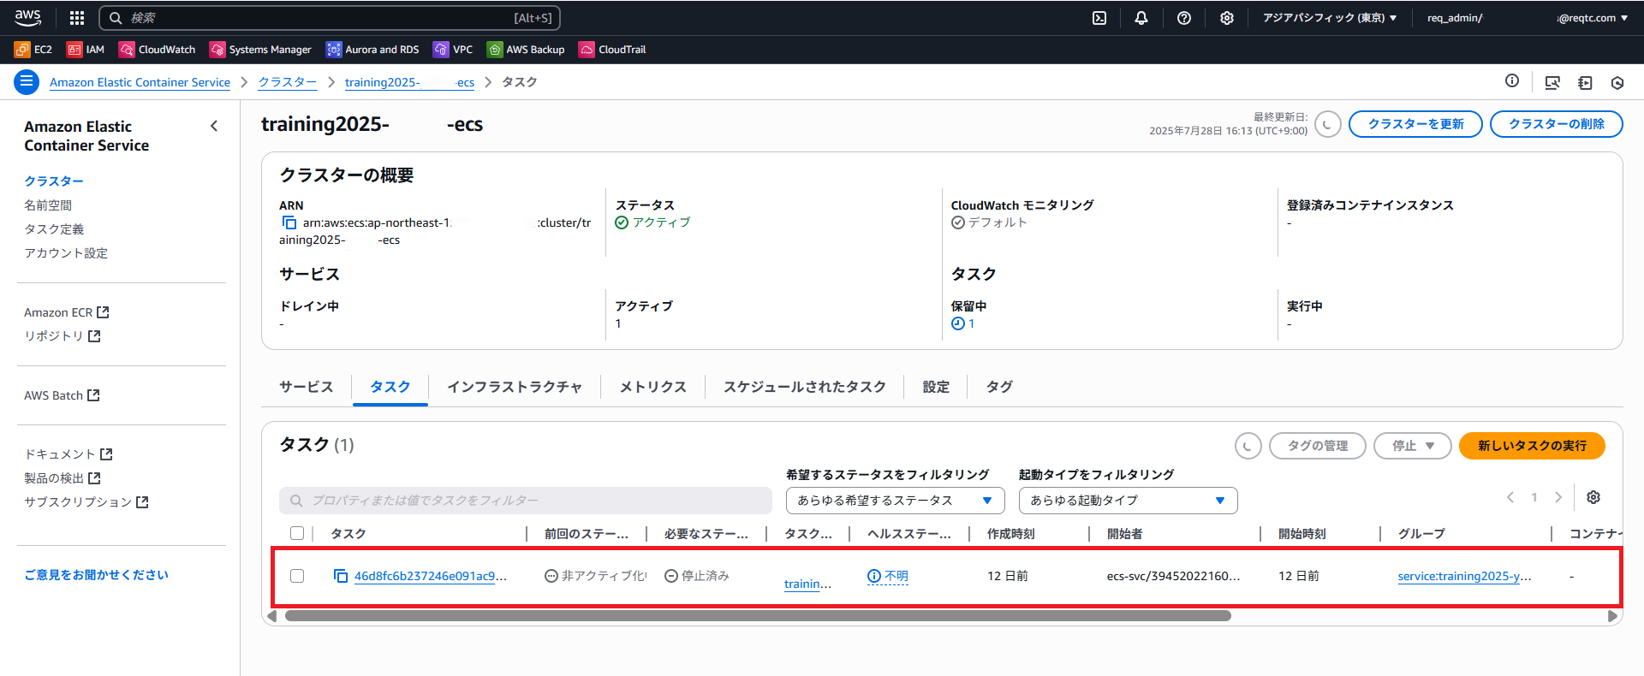Open the タグ tab
The image size is (1644, 676).
pos(999,387)
